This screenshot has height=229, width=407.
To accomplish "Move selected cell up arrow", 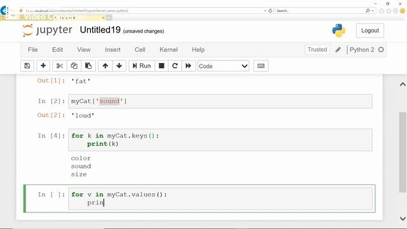I will pos(105,66).
